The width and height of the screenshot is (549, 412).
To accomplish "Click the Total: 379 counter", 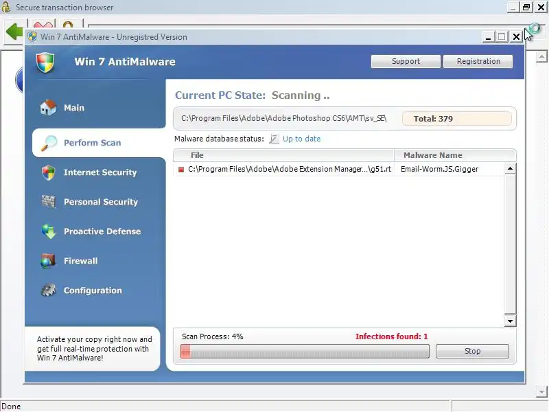I will 456,119.
